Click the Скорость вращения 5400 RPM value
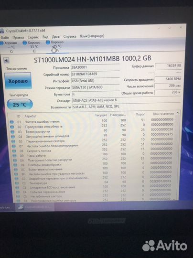193x258 pixels. pyautogui.click(x=168, y=79)
